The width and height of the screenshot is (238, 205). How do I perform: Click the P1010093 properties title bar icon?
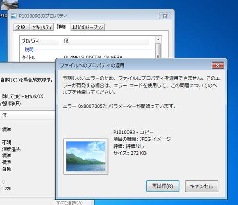coord(13,16)
